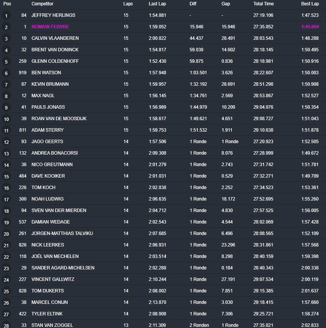Sort by the Last Lap column header
326x328 pixels.
tap(157, 4)
